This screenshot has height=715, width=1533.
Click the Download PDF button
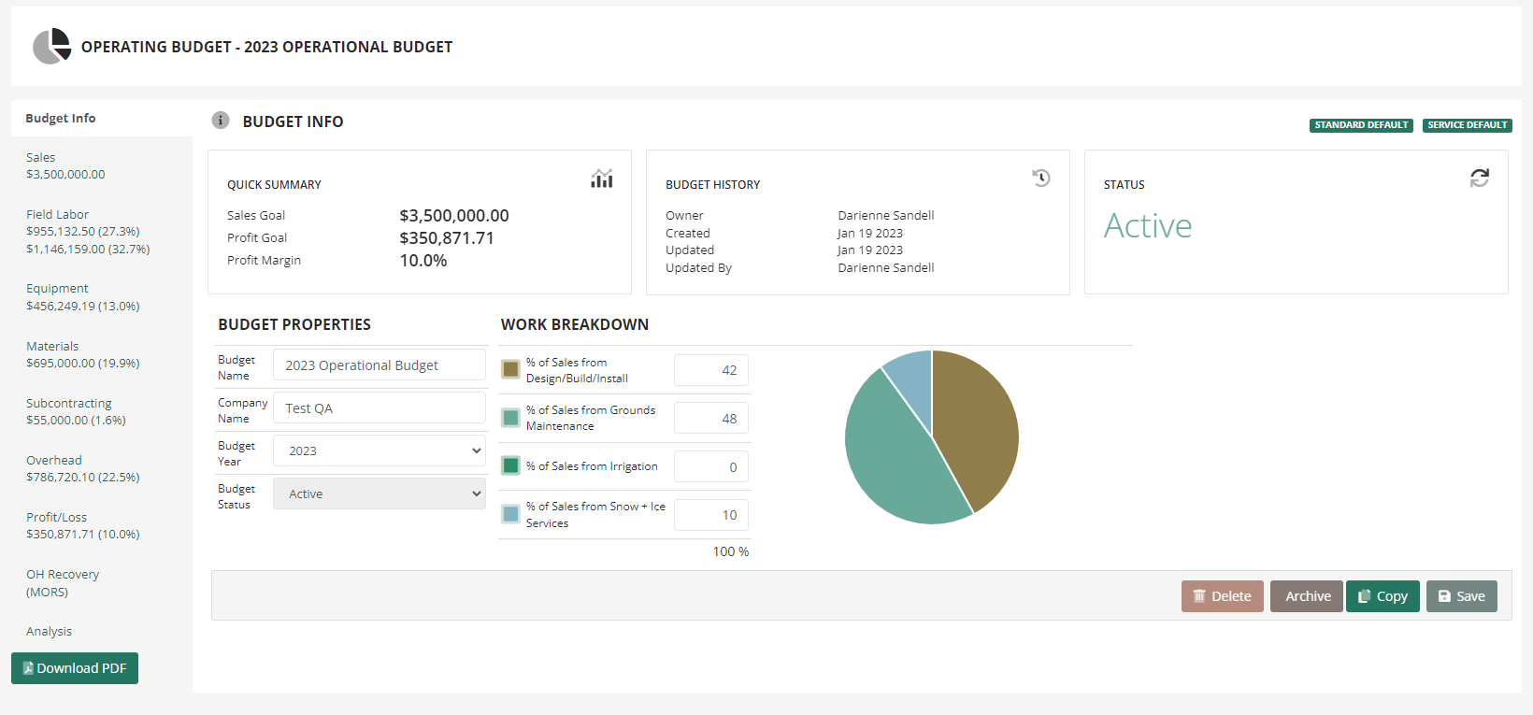[x=75, y=668]
